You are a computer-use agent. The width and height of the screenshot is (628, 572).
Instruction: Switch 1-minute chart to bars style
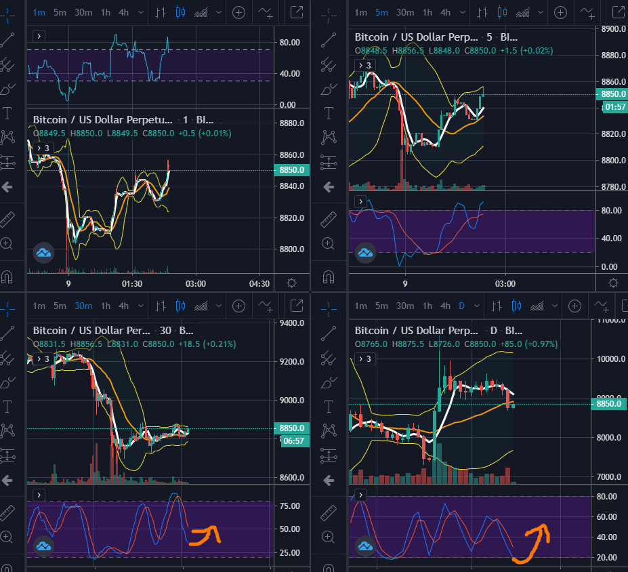tap(161, 13)
